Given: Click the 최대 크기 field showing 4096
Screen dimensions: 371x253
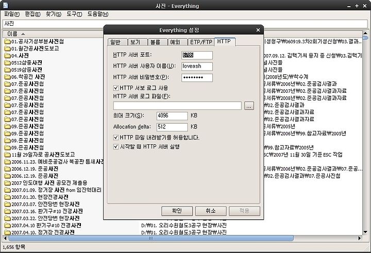Looking at the screenshot, I should point(172,116).
